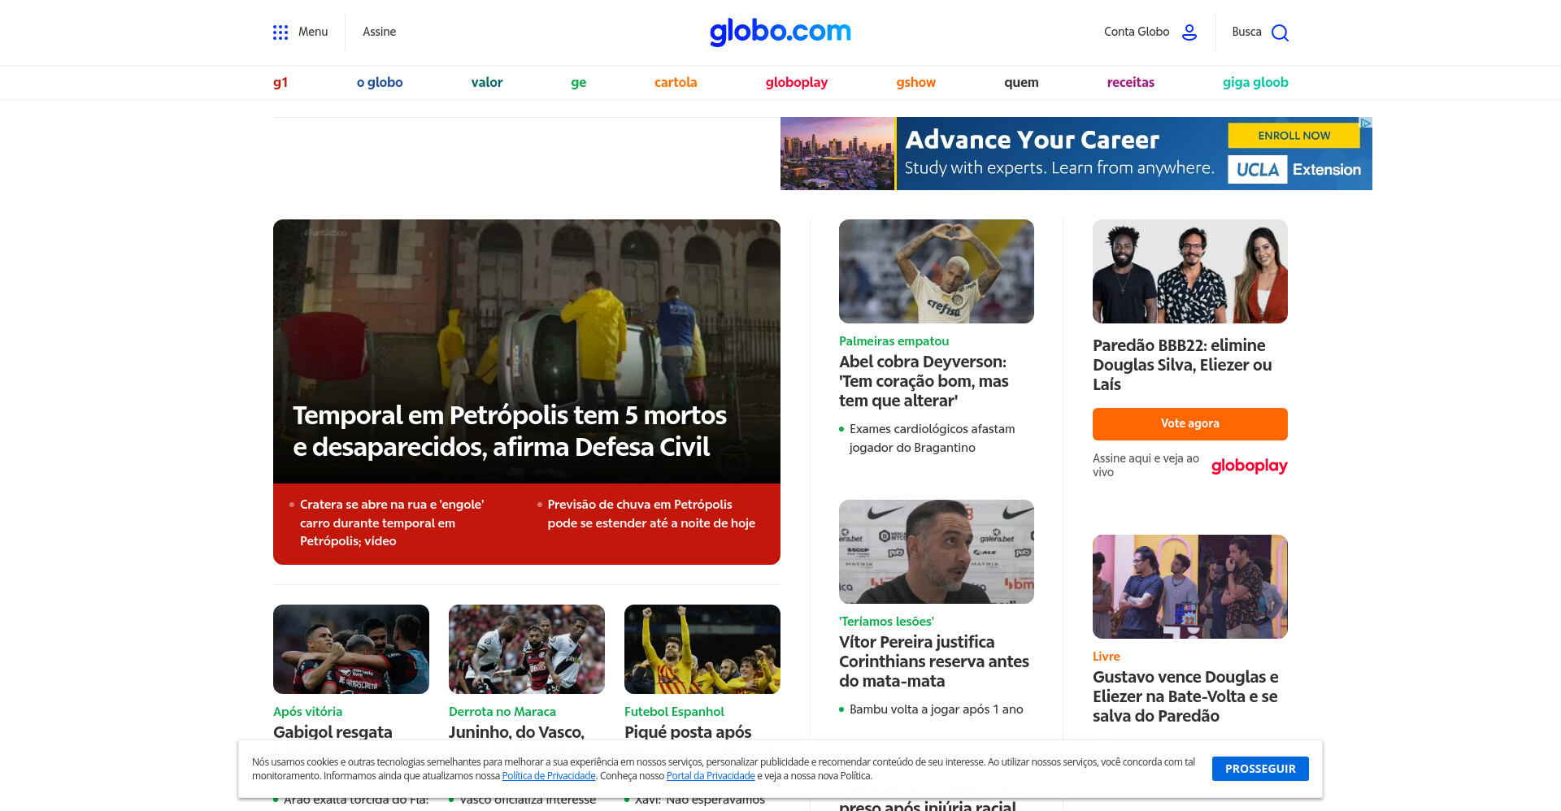Click the AdChoices icon on the ad banner

[1366, 123]
